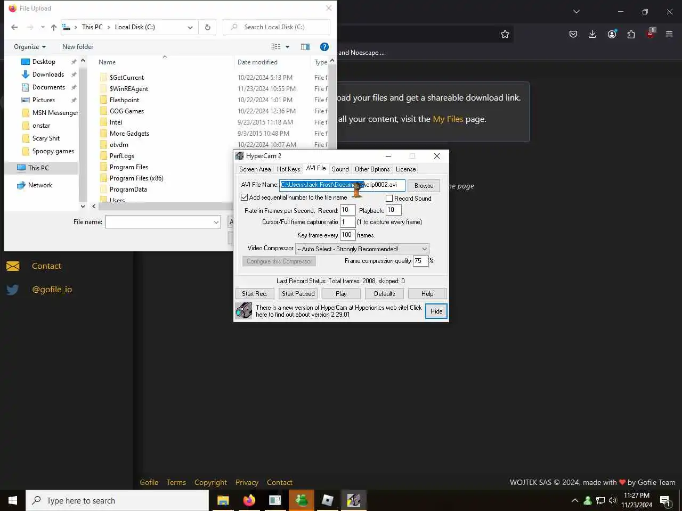Image resolution: width=682 pixels, height=511 pixels.
Task: Switch to HyperCam on the taskbar
Action: [354, 500]
